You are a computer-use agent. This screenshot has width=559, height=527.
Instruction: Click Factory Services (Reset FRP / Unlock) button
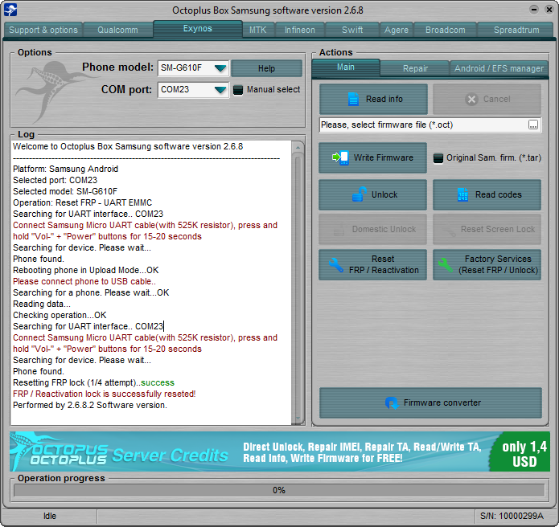click(x=487, y=264)
